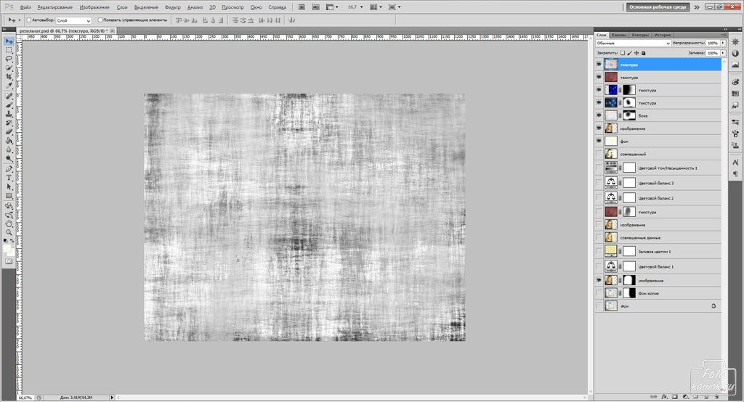Show the hidden 'совмещенный' layer
The width and height of the screenshot is (744, 402).
(x=599, y=154)
